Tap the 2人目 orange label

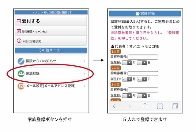(x=116, y=68)
